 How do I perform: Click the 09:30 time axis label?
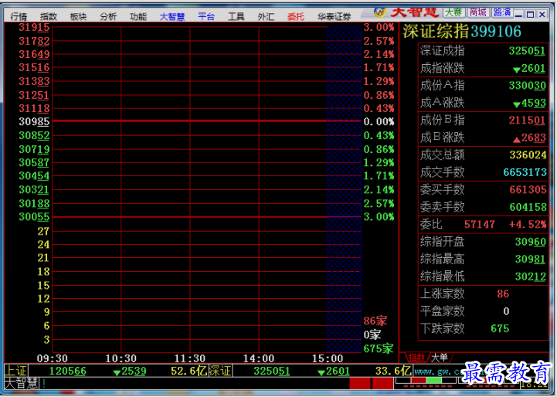[x=53, y=358]
